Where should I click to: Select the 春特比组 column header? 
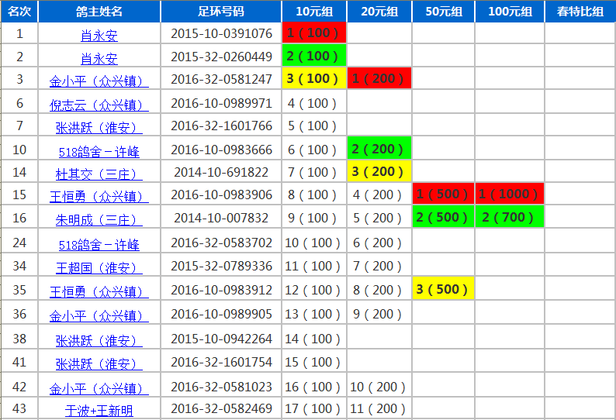click(580, 12)
